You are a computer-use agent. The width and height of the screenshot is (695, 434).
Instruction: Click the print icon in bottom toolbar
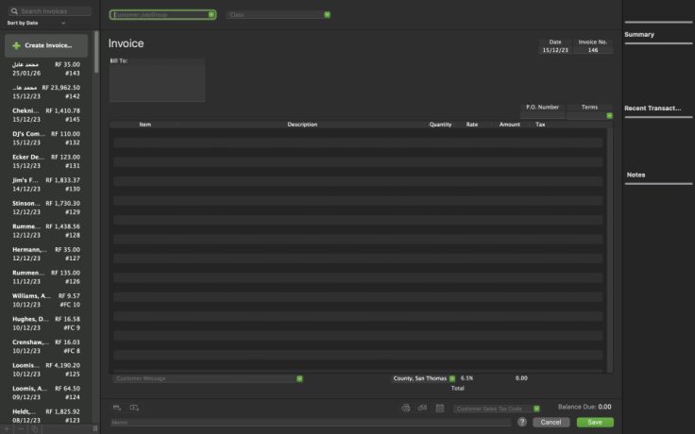406,408
